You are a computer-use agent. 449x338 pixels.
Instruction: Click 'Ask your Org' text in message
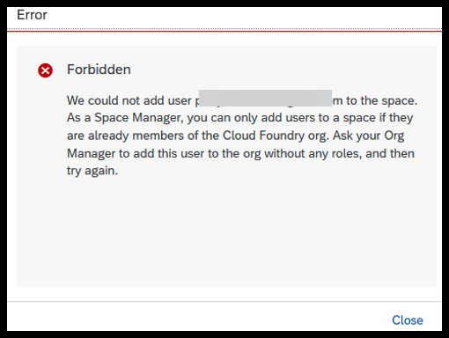pos(369,136)
